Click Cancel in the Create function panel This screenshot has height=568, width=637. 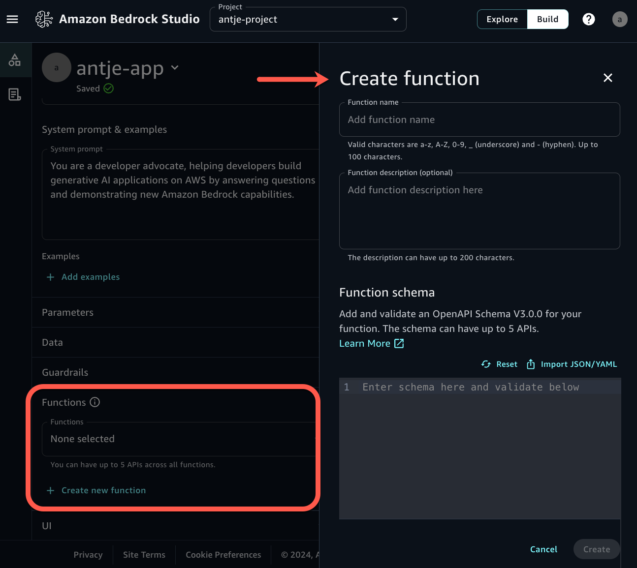543,549
